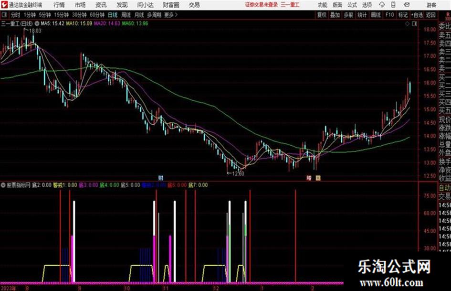This screenshot has height=291, width=451.
Task: Open the 多周期 view
Action: coord(154,15)
